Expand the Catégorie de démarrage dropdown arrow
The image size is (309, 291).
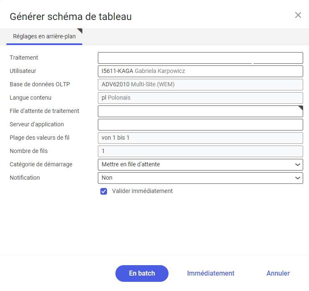tap(298, 165)
